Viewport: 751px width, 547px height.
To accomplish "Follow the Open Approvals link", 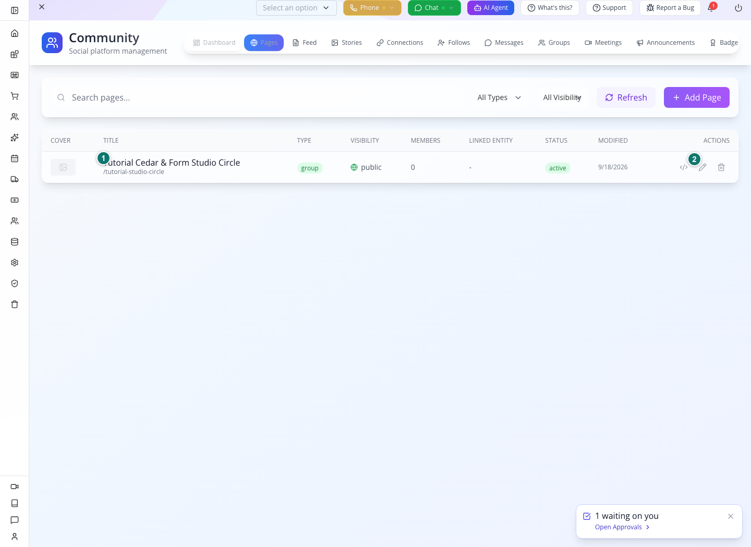I will pos(622,527).
